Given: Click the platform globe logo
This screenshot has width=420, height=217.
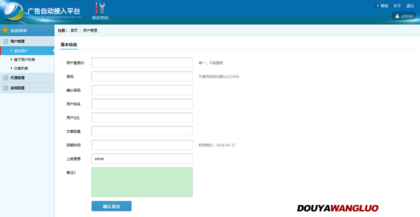Looking at the screenshot, I should coord(13,12).
